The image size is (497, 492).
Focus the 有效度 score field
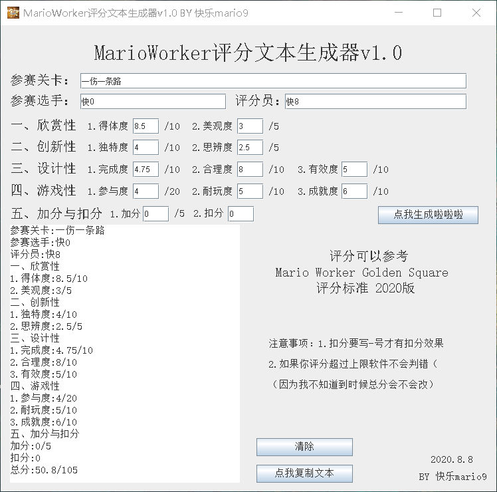(354, 169)
